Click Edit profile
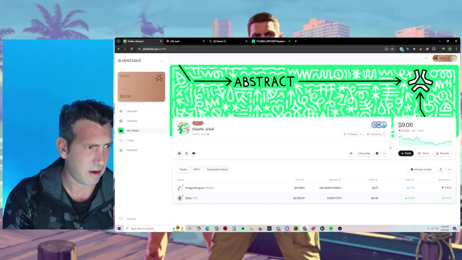 [x=364, y=153]
